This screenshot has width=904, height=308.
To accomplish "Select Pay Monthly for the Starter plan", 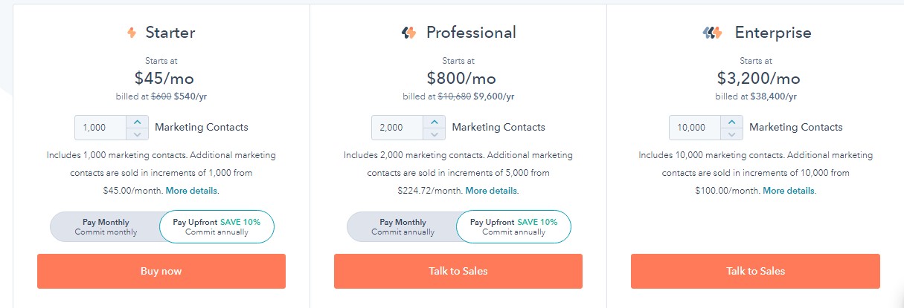I will click(106, 227).
